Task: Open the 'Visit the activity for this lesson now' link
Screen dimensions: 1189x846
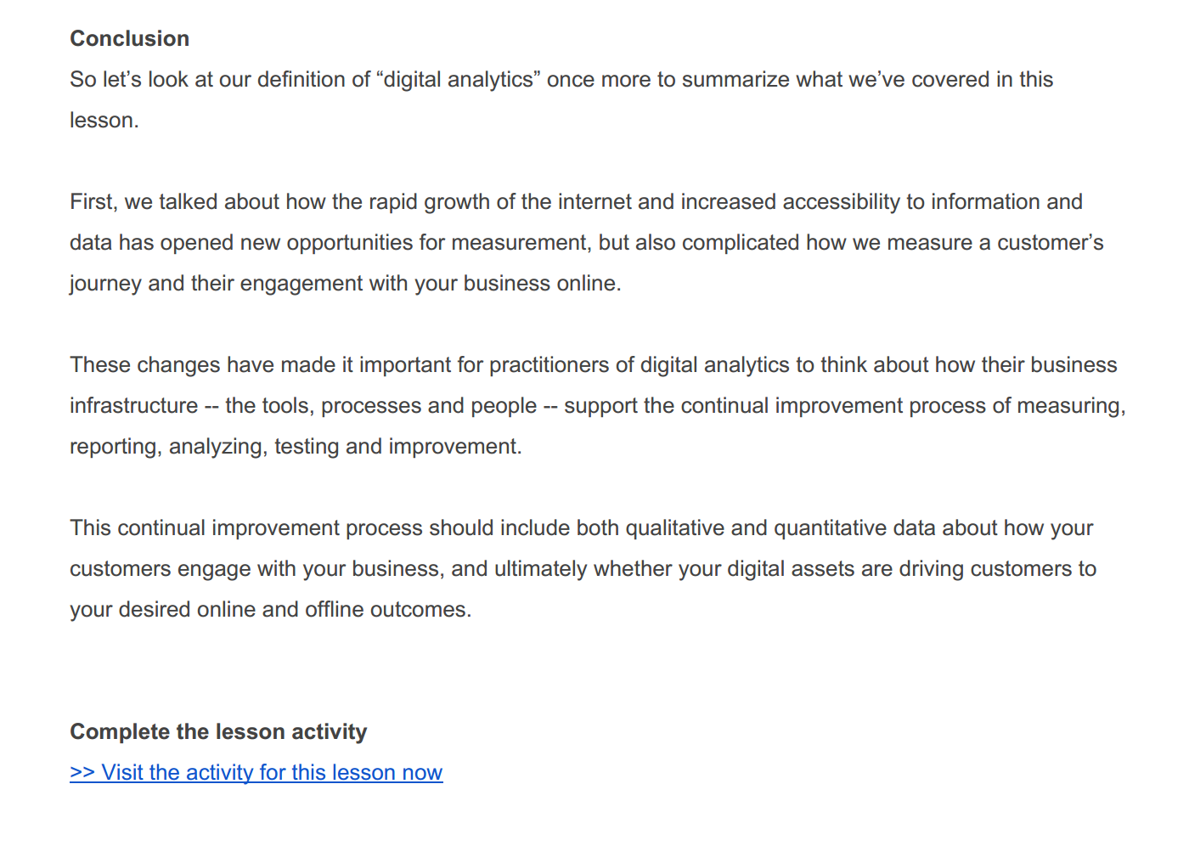Action: (256, 772)
